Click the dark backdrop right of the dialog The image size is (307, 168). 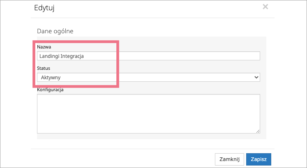291,82
